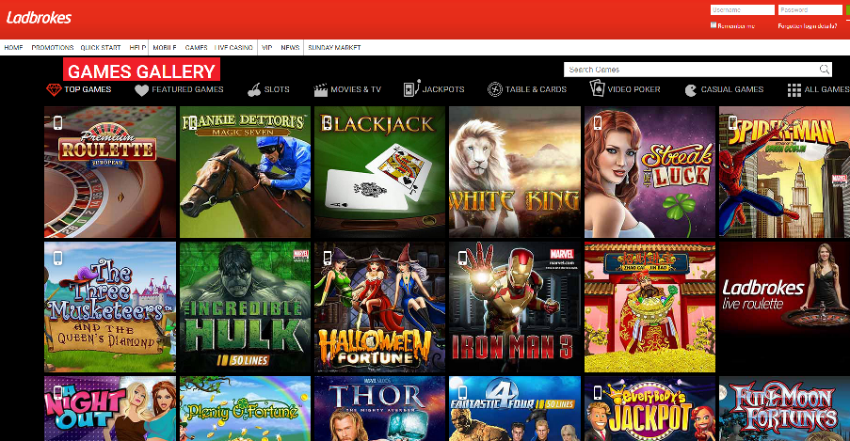Click the Top Games diamond icon
The width and height of the screenshot is (850, 441).
point(54,89)
